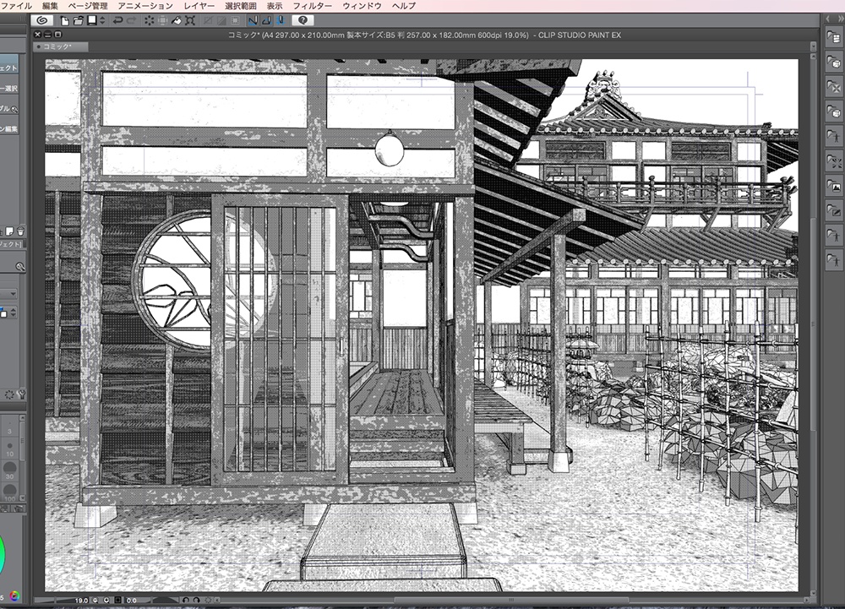845x609 pixels.
Task: Open the zoom percentage dropdown in status bar
Action: tap(81, 600)
